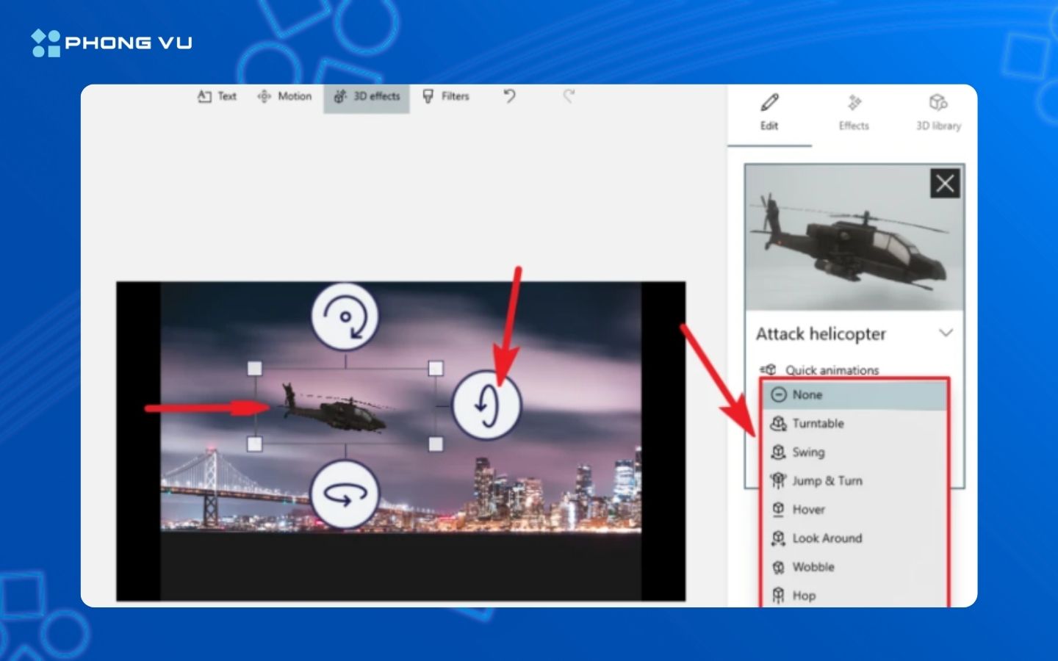The width and height of the screenshot is (1058, 661).
Task: Select the Look Around animation
Action: [x=827, y=538]
